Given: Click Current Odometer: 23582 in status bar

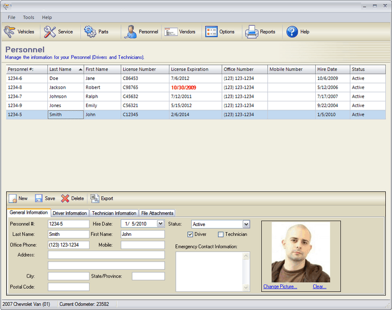Looking at the screenshot, I should click(x=84, y=304).
